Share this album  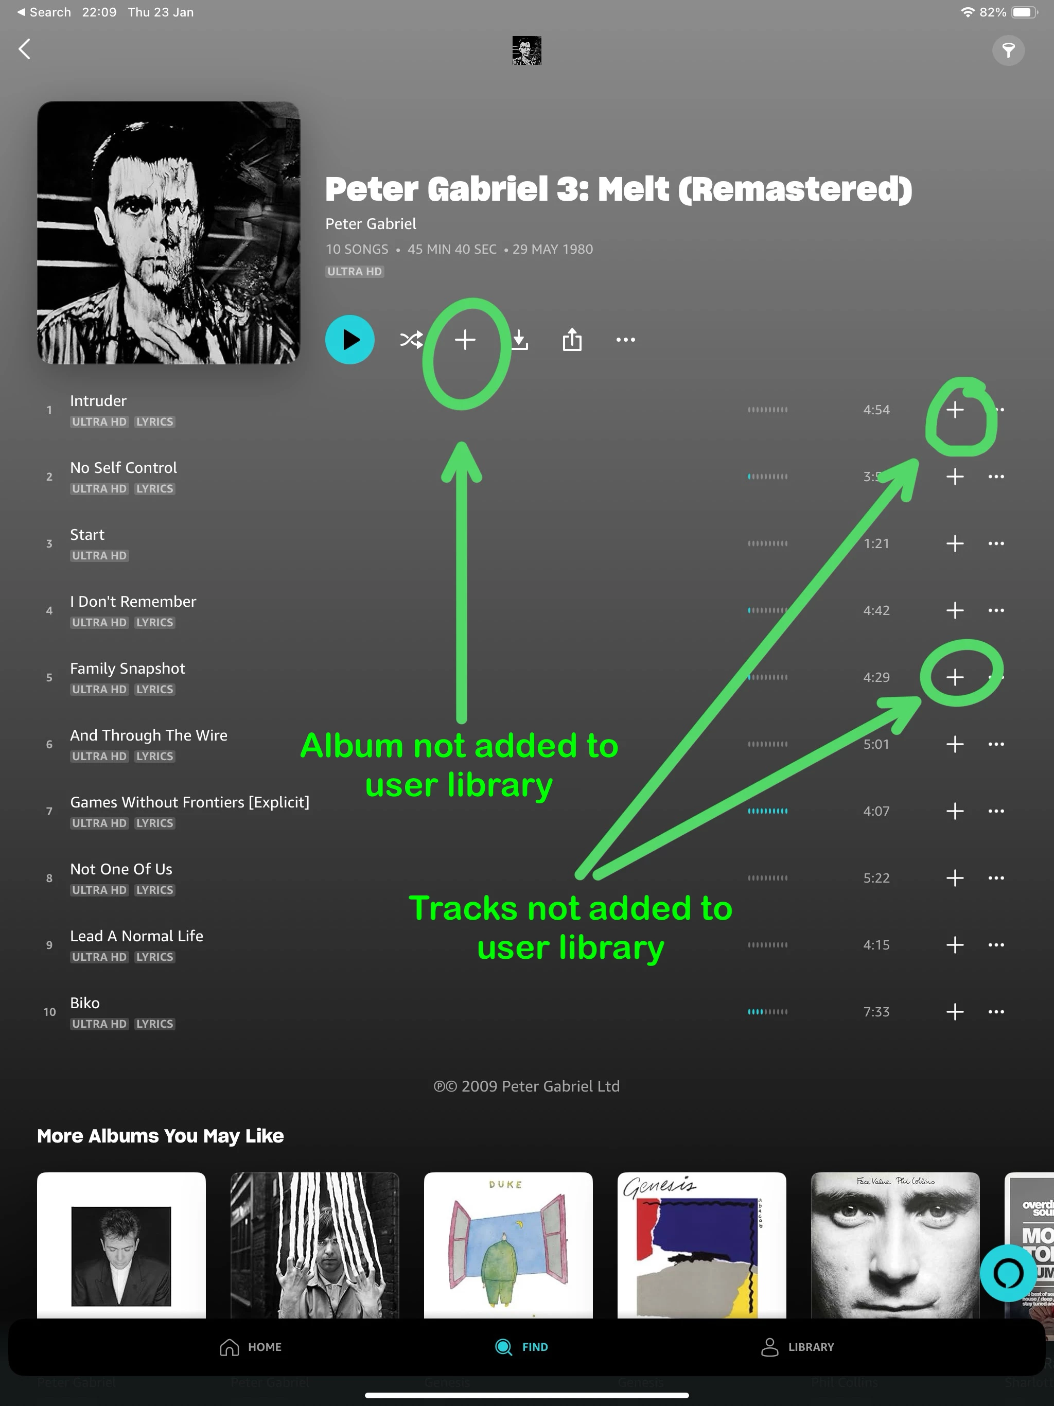tap(572, 340)
